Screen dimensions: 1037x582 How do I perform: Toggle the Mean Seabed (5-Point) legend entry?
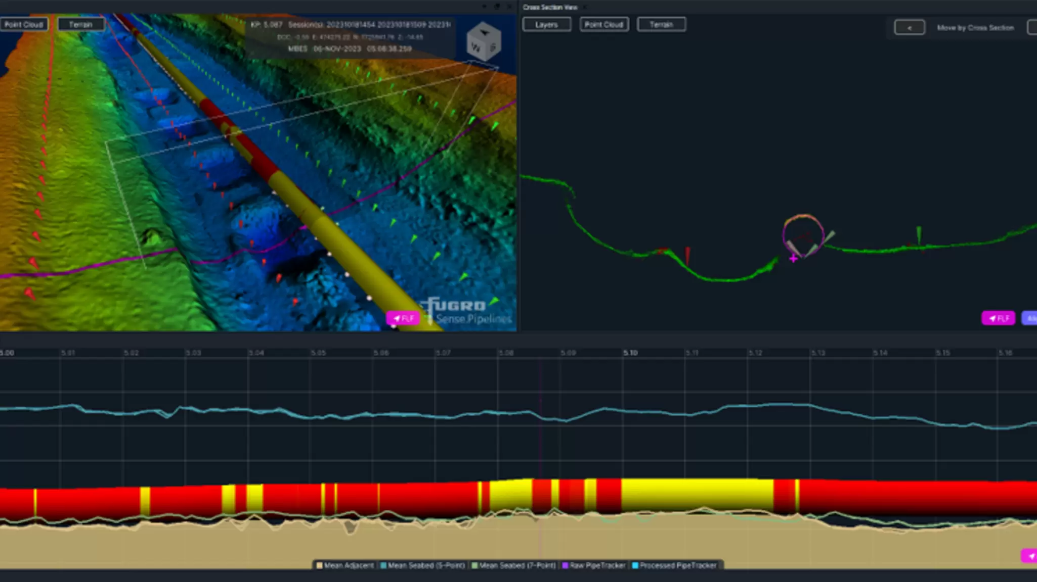point(422,565)
